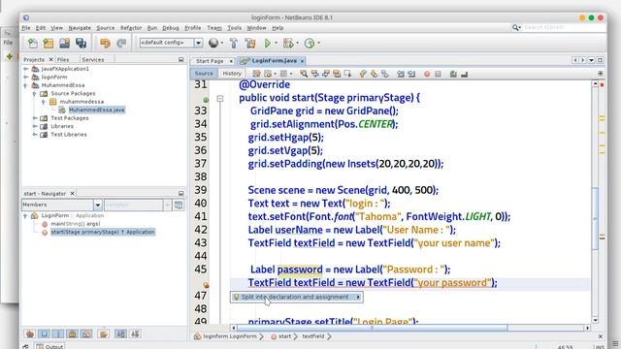Click the red Start Macro Recording icon
The width and height of the screenshot is (621, 349).
[x=427, y=74]
